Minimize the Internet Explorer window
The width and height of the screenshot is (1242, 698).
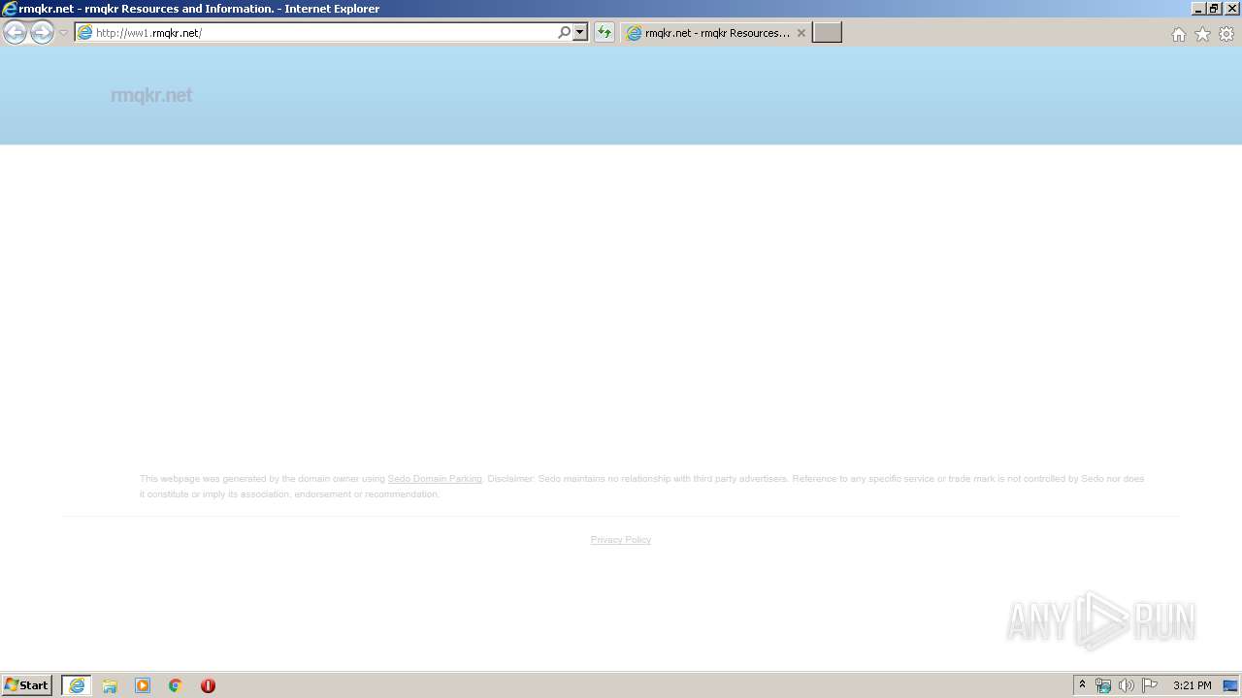click(1198, 9)
